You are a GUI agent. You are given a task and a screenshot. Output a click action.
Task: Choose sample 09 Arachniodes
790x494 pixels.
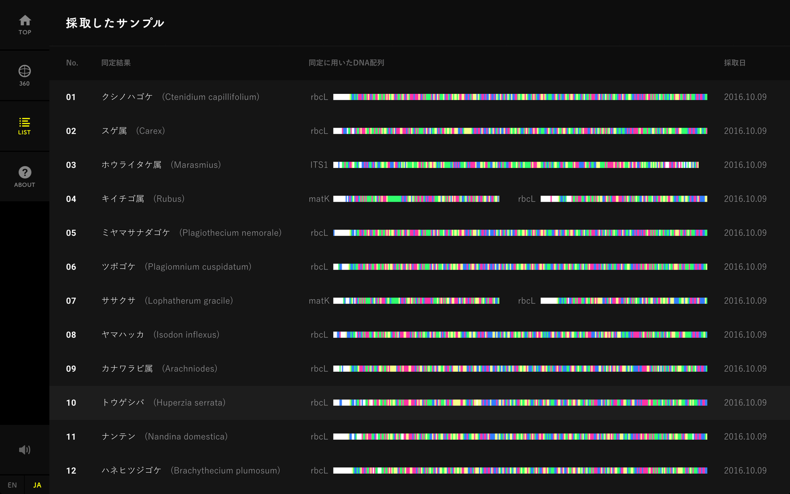[159, 369]
